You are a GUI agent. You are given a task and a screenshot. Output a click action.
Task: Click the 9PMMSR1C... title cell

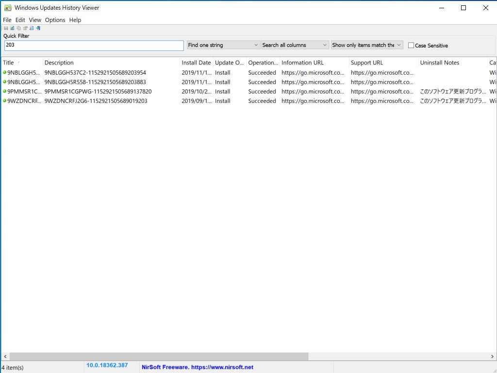(x=24, y=92)
